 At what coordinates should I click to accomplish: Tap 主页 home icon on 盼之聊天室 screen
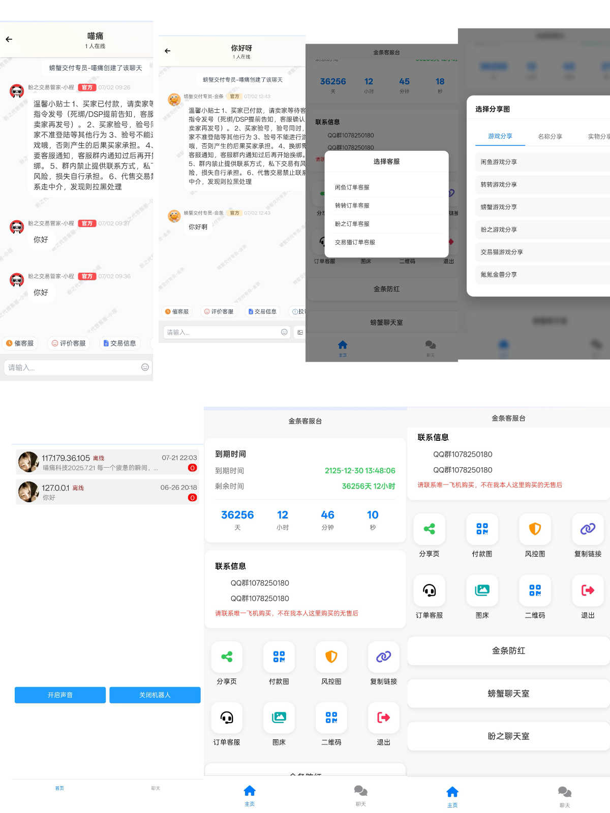(452, 792)
